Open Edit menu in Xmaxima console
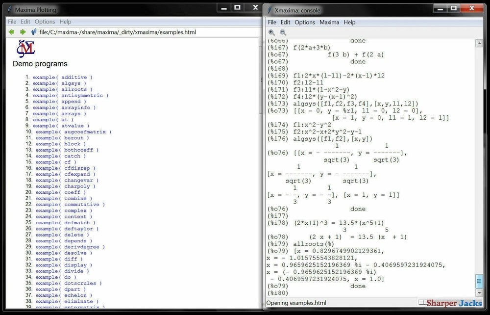This screenshot has width=490, height=315. [285, 22]
